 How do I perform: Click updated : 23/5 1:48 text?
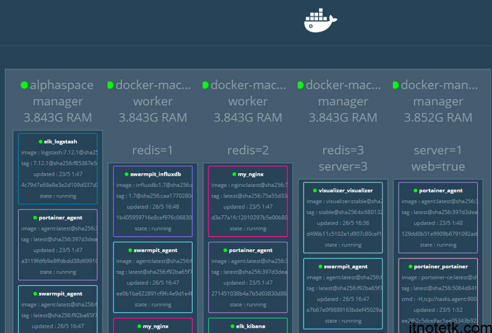click(x=438, y=223)
